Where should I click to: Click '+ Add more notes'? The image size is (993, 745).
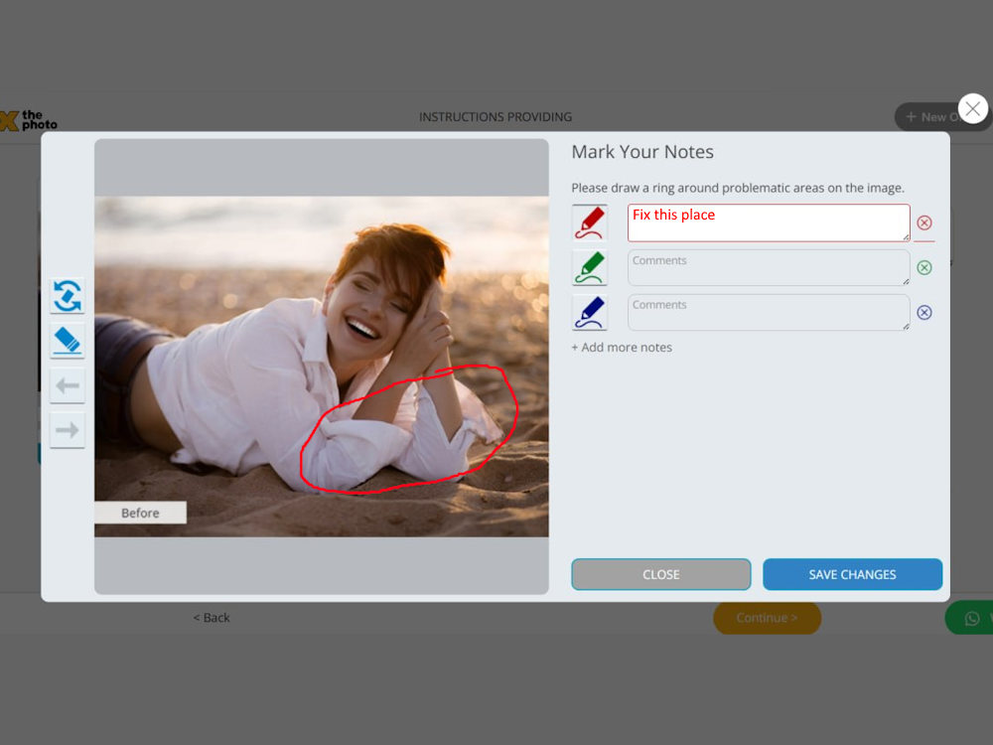pos(622,347)
